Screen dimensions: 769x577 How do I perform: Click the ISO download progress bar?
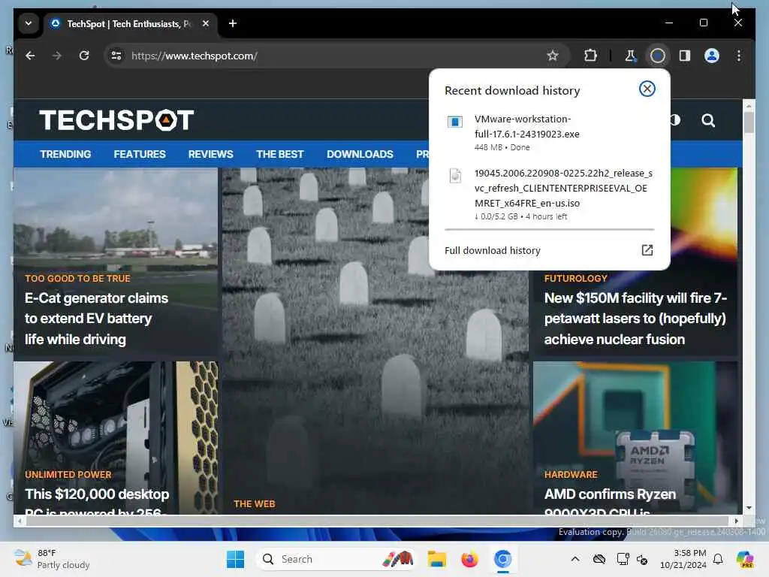point(549,229)
